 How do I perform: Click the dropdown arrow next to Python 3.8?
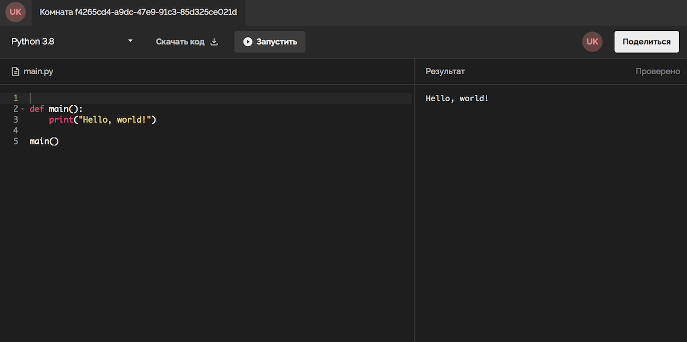click(130, 41)
